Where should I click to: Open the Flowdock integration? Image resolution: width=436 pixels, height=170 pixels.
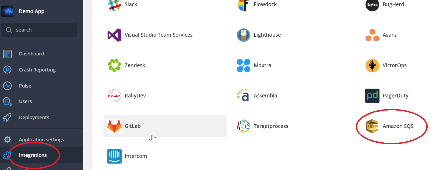tap(244, 5)
